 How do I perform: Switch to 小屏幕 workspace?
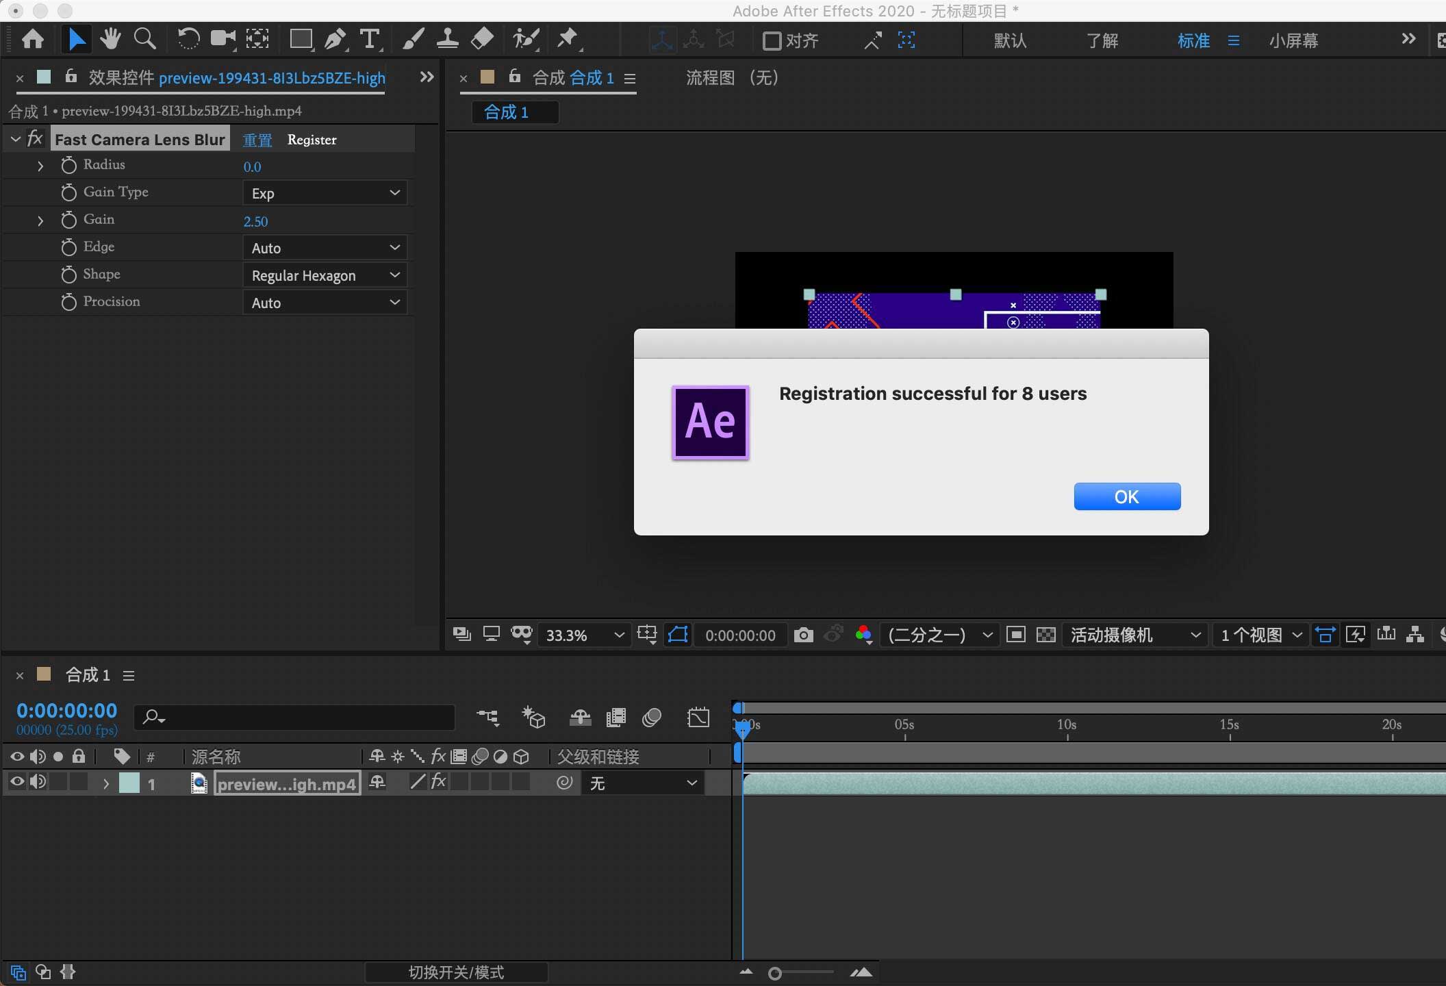1293,41
